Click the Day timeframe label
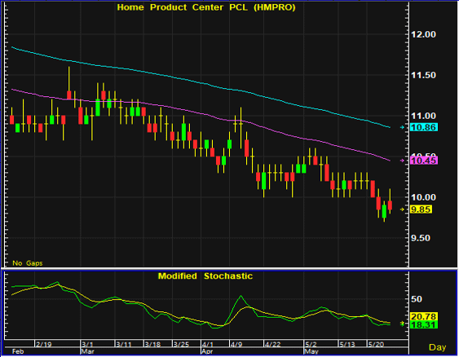 [x=437, y=347]
